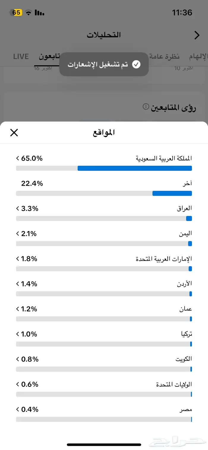Tap the Wi-Fi icon in status bar
The width and height of the screenshot is (208, 450).
29,12
